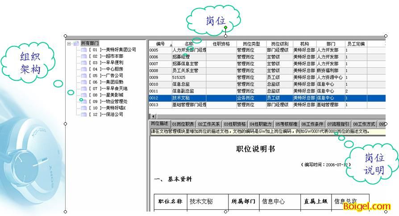Click the 机构 column header
399x216 pixels.
click(x=304, y=44)
